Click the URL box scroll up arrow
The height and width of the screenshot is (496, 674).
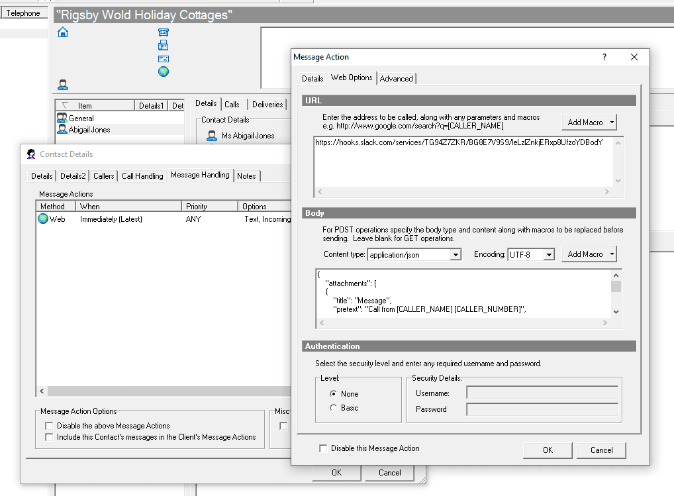pyautogui.click(x=618, y=143)
